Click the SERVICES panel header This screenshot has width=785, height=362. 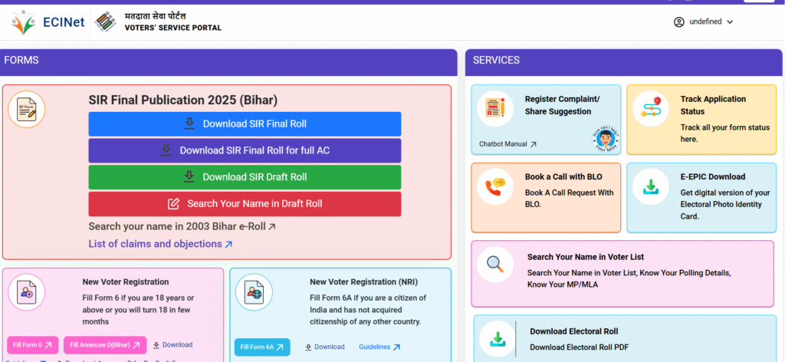tap(624, 62)
